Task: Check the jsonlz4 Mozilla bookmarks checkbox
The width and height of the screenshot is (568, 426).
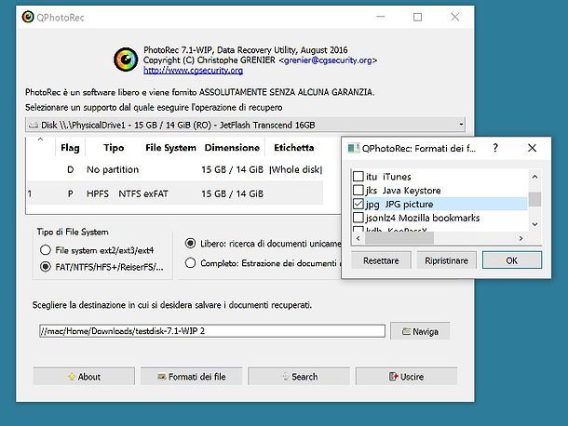Action: point(358,218)
